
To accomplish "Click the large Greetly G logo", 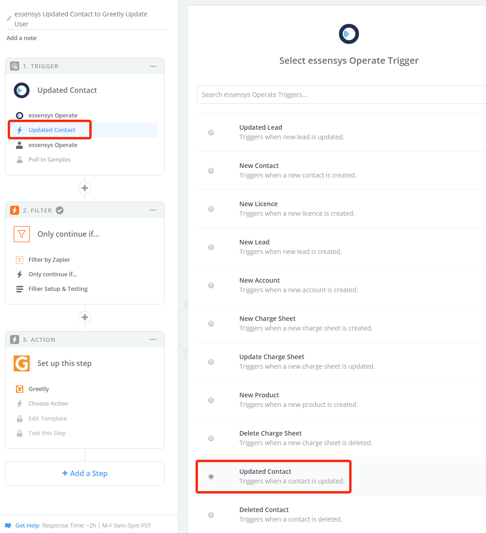I will (21, 363).
